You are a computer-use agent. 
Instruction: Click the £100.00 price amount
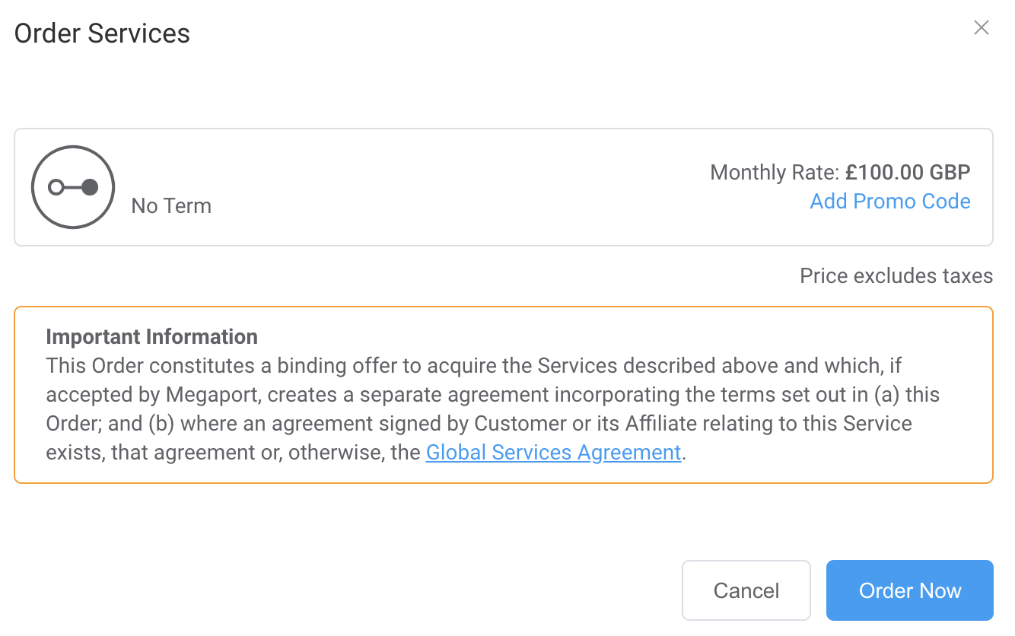(884, 173)
